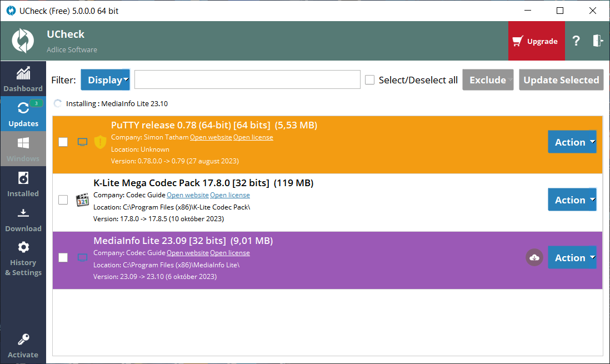This screenshot has width=610, height=364.
Task: Open website link for K-Lite Codec Pack
Action: click(x=188, y=195)
